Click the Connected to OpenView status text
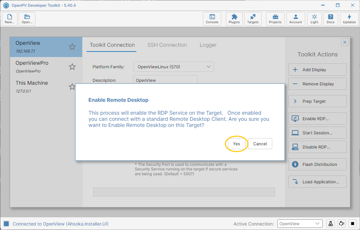Screen dimensions: 360x230 click(x=60, y=224)
